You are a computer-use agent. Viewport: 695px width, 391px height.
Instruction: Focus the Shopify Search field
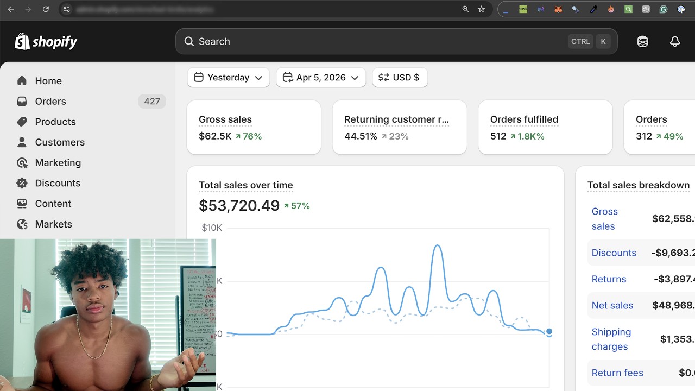(396, 42)
